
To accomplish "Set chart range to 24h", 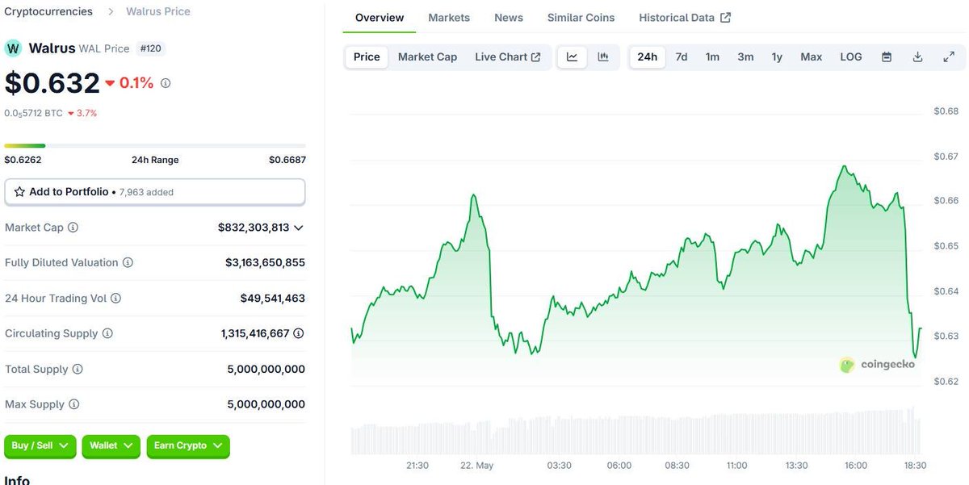I will 647,56.
